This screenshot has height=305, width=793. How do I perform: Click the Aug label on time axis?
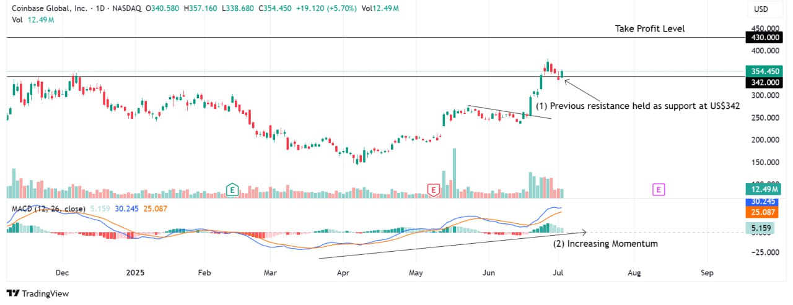point(634,272)
